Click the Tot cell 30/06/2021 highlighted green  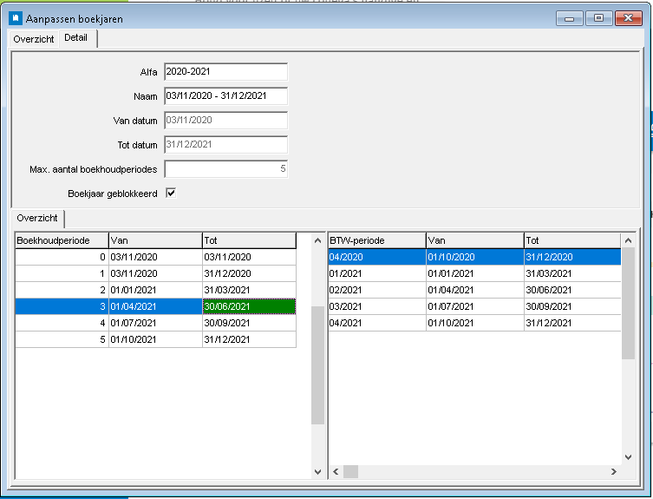pos(248,306)
